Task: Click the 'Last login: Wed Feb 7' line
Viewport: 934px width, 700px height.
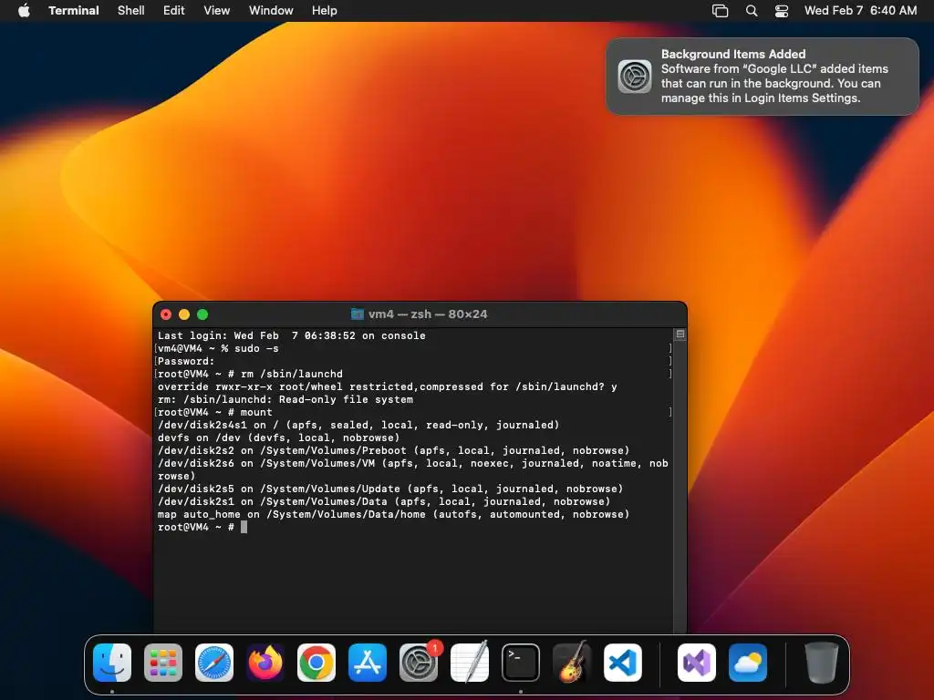Action: tap(292, 335)
